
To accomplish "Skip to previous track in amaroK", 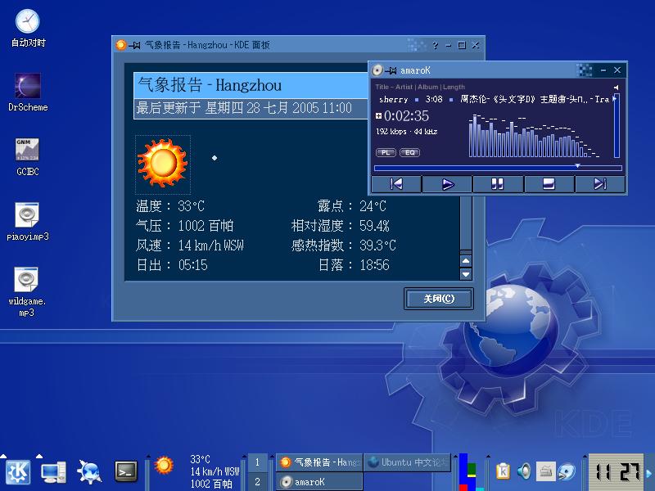I will (x=396, y=184).
